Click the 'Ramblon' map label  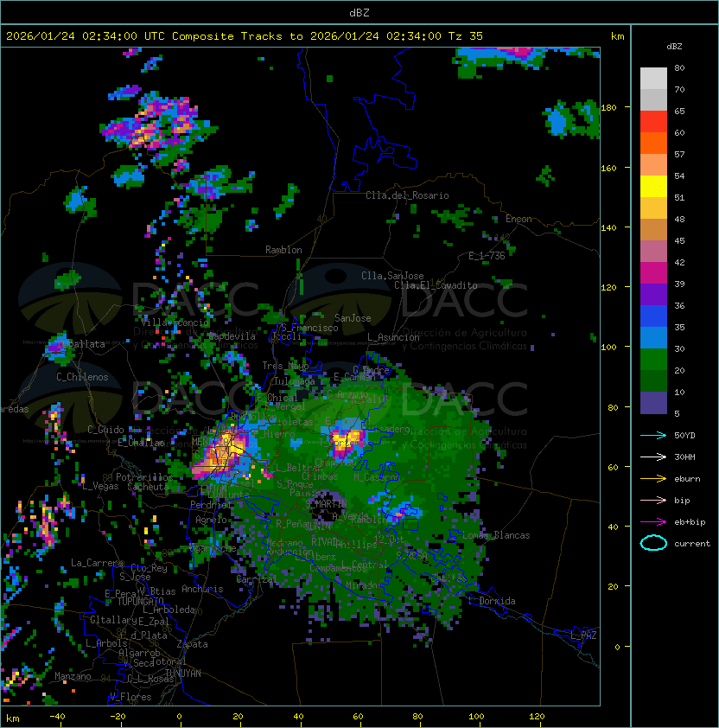pos(283,250)
